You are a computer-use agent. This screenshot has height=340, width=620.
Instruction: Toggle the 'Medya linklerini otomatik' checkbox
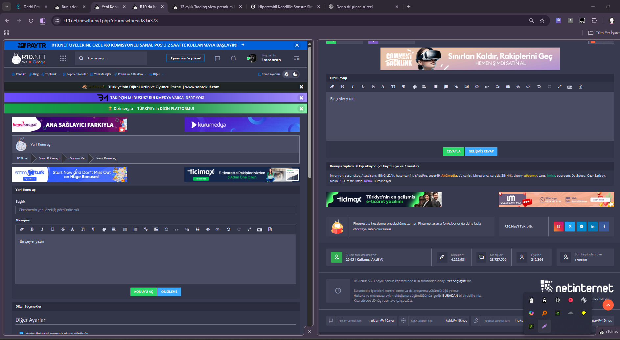coord(21,334)
